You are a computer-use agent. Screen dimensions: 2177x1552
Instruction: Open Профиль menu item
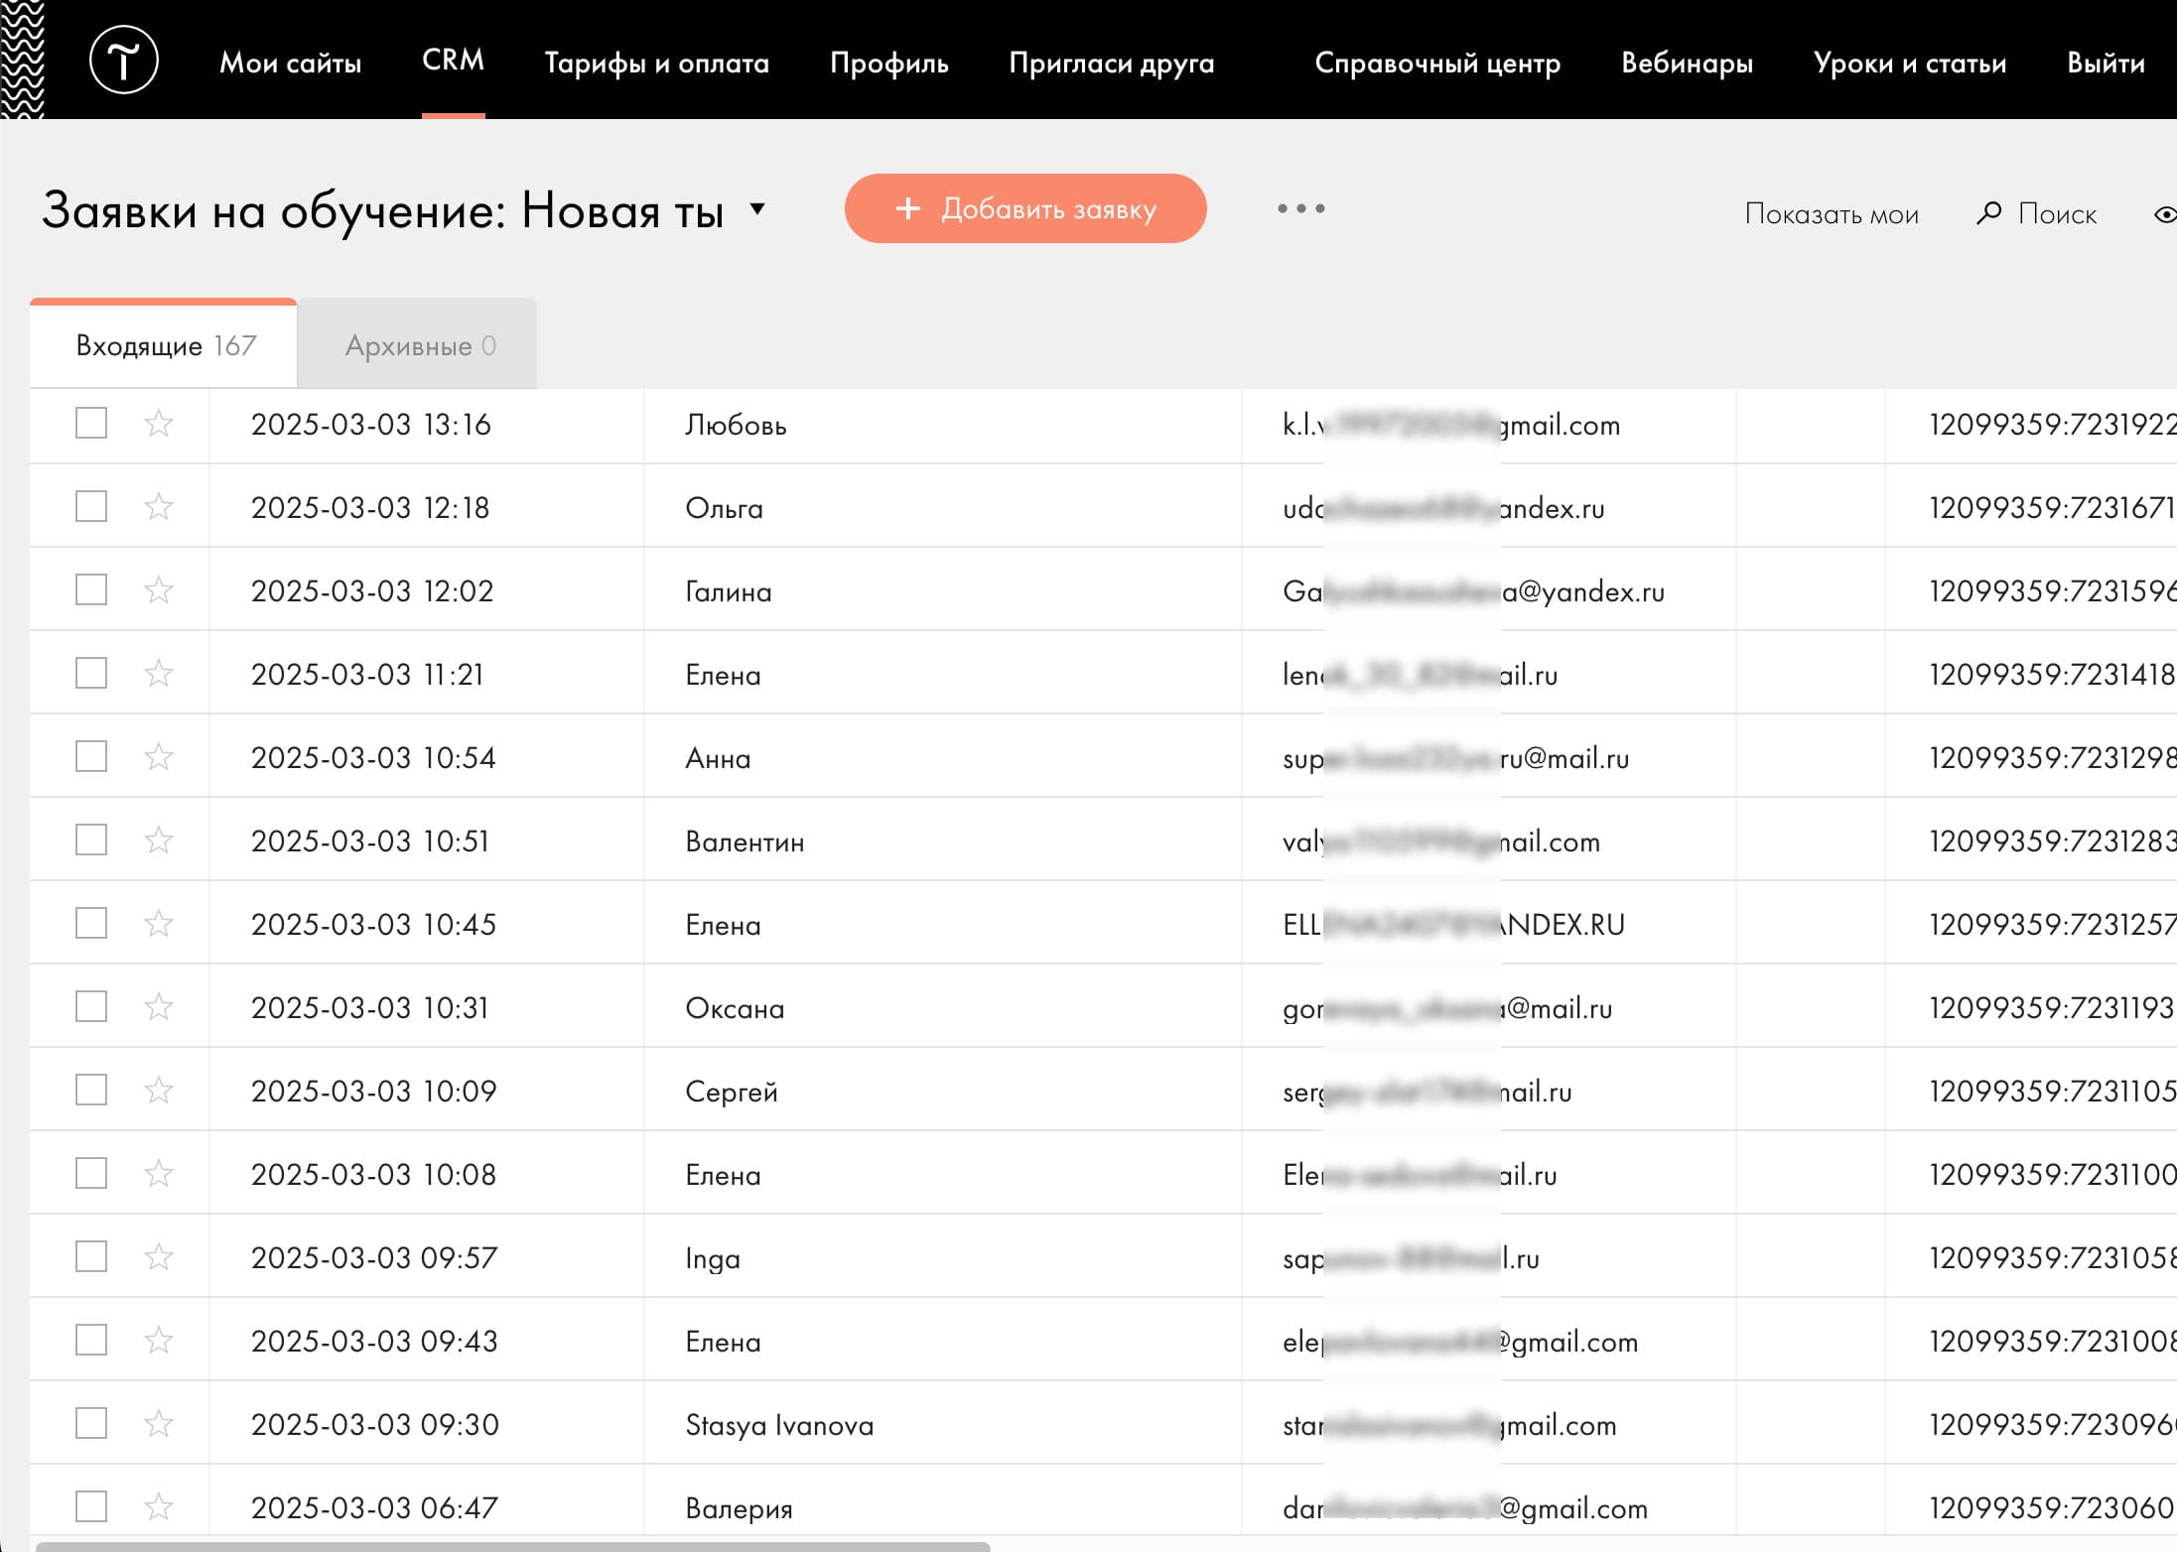(x=888, y=63)
